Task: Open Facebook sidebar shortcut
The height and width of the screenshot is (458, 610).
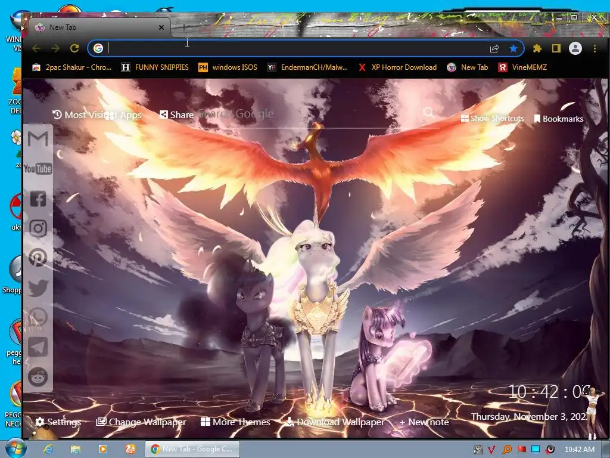Action: pos(38,199)
